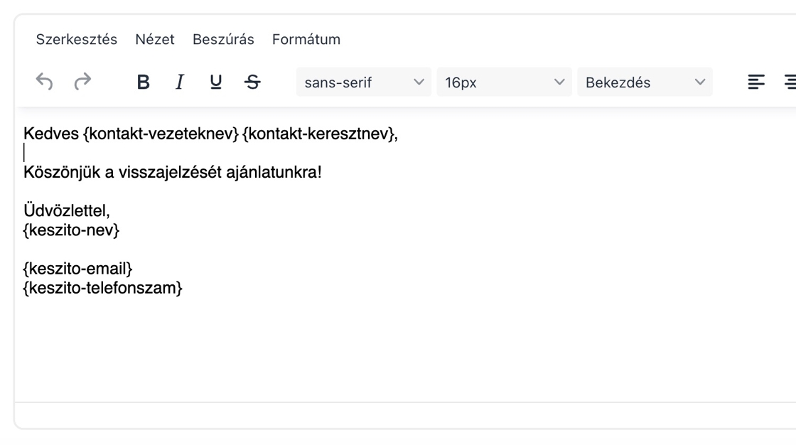Place cursor in the Köszönjük sentence
Screen dimensions: 796x445
pos(172,172)
